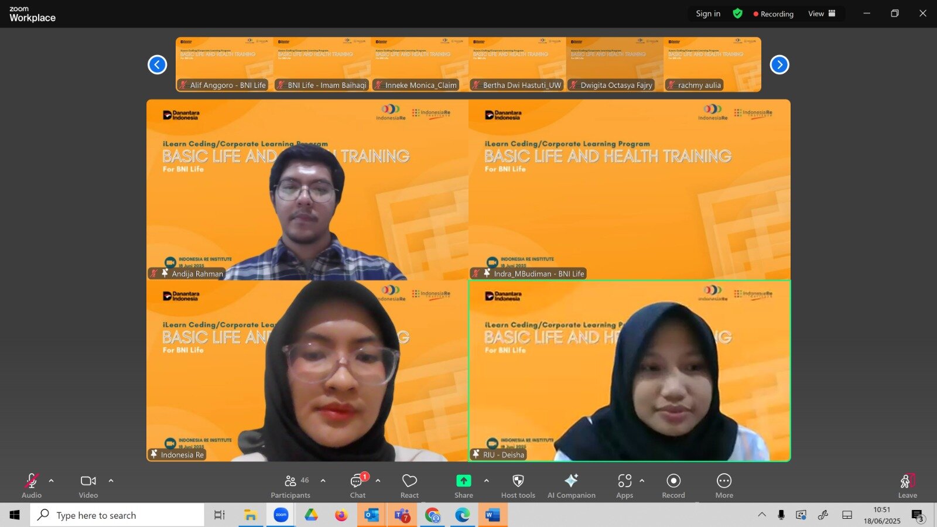Turn off camera with Video button
Screen dimensions: 937x527
pyautogui.click(x=88, y=486)
